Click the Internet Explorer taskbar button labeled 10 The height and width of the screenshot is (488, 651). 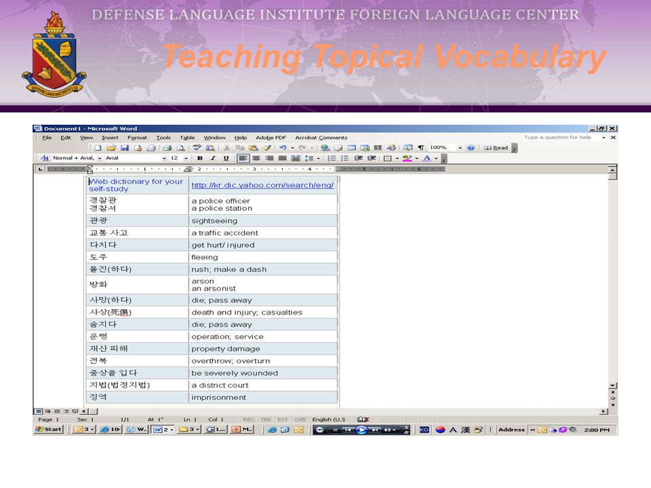pyautogui.click(x=110, y=430)
